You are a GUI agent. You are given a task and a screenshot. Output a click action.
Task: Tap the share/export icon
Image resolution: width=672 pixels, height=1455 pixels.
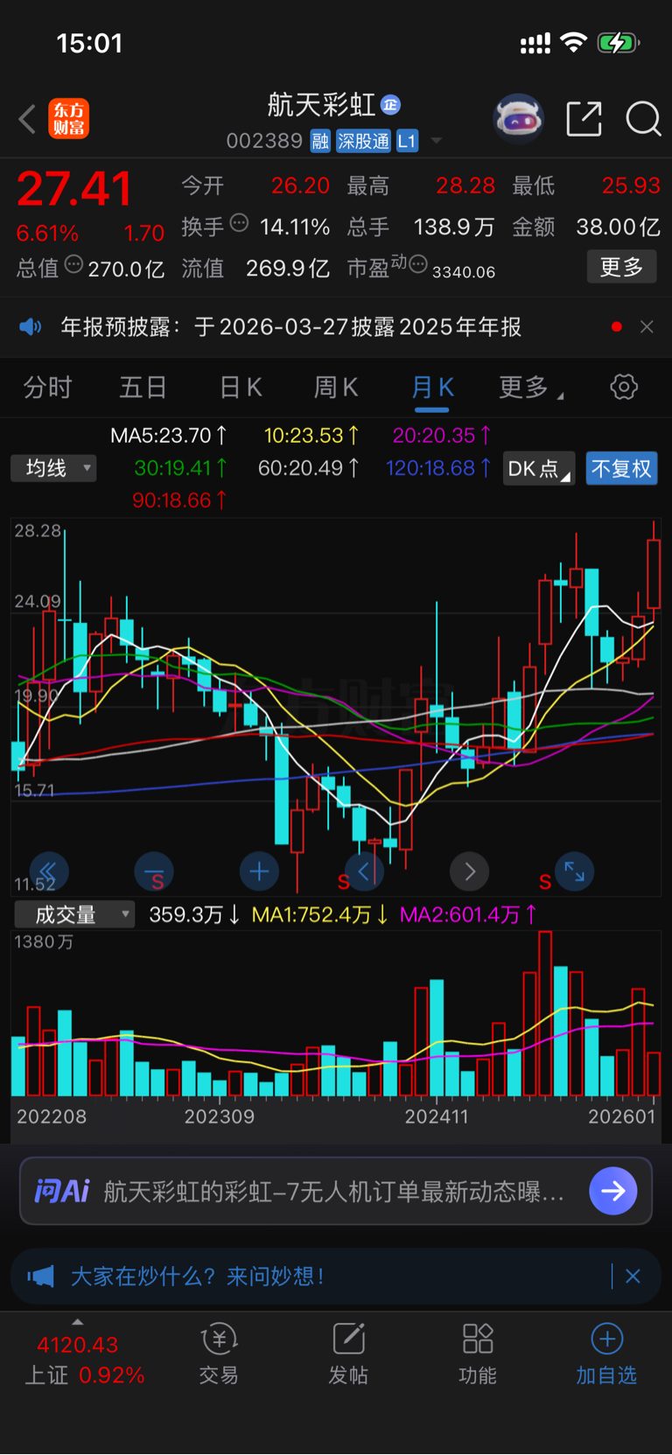584,118
